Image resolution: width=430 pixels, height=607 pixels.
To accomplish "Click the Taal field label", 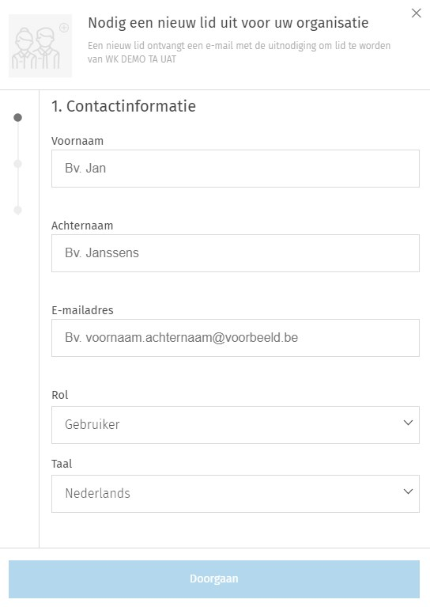I will 62,464.
